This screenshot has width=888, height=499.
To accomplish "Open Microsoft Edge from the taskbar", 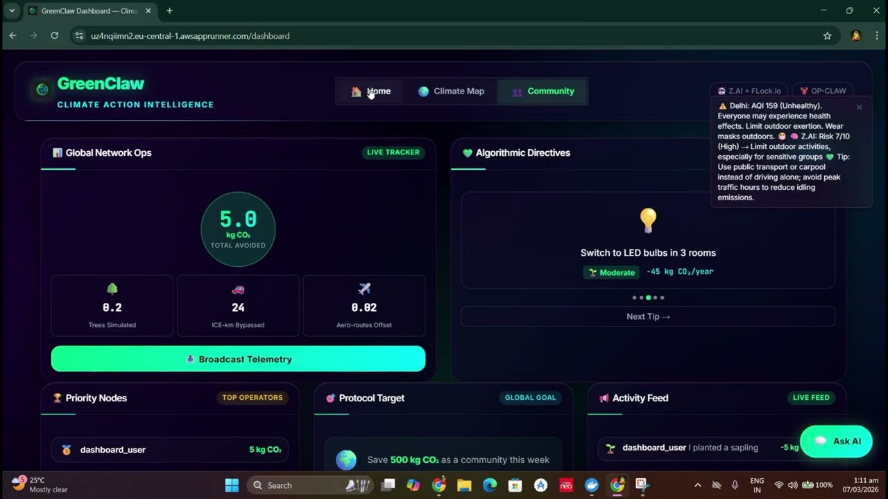I will click(490, 485).
